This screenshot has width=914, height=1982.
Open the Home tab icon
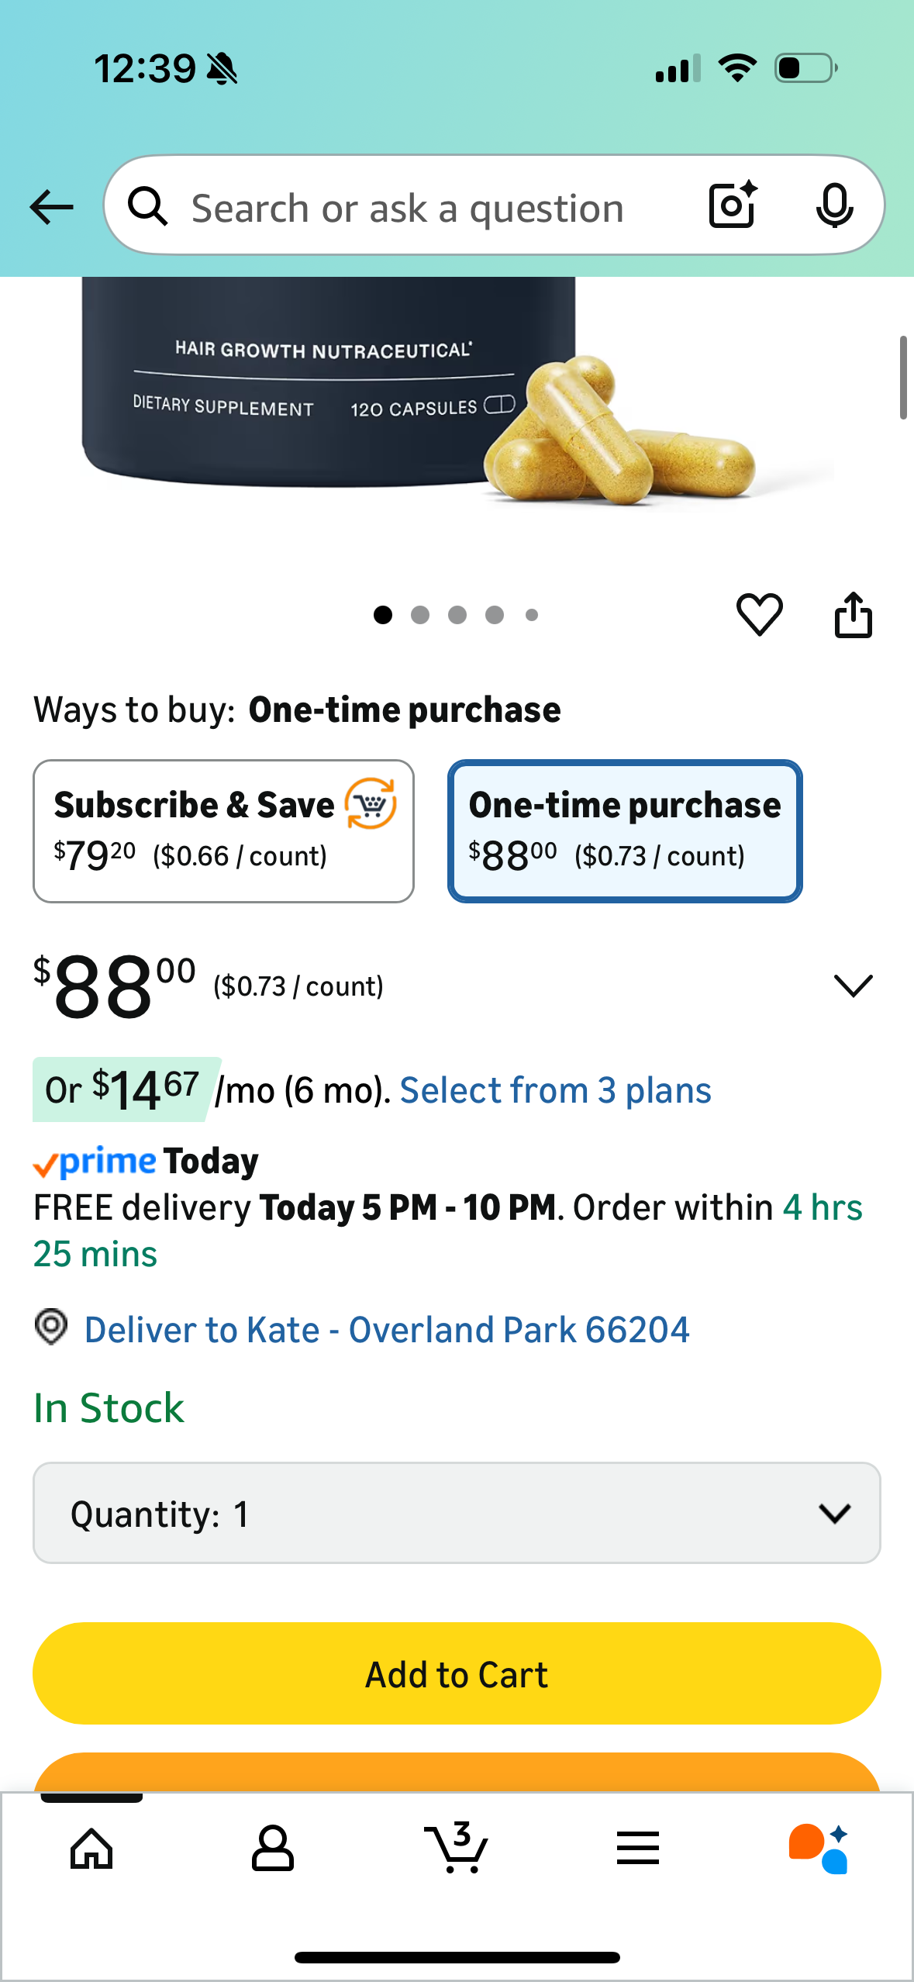tap(91, 1849)
